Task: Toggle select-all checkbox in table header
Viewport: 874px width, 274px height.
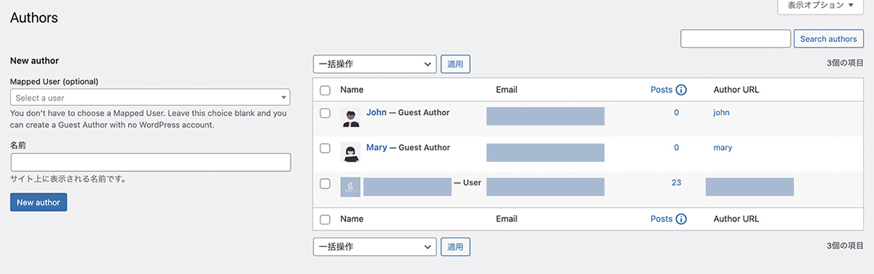Action: point(326,90)
